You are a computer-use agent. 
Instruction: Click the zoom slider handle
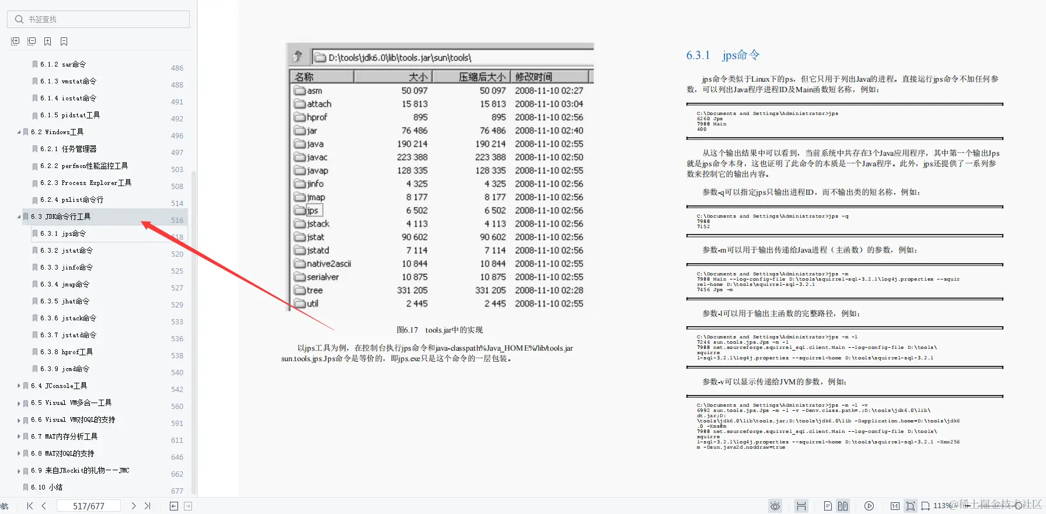(x=1019, y=506)
